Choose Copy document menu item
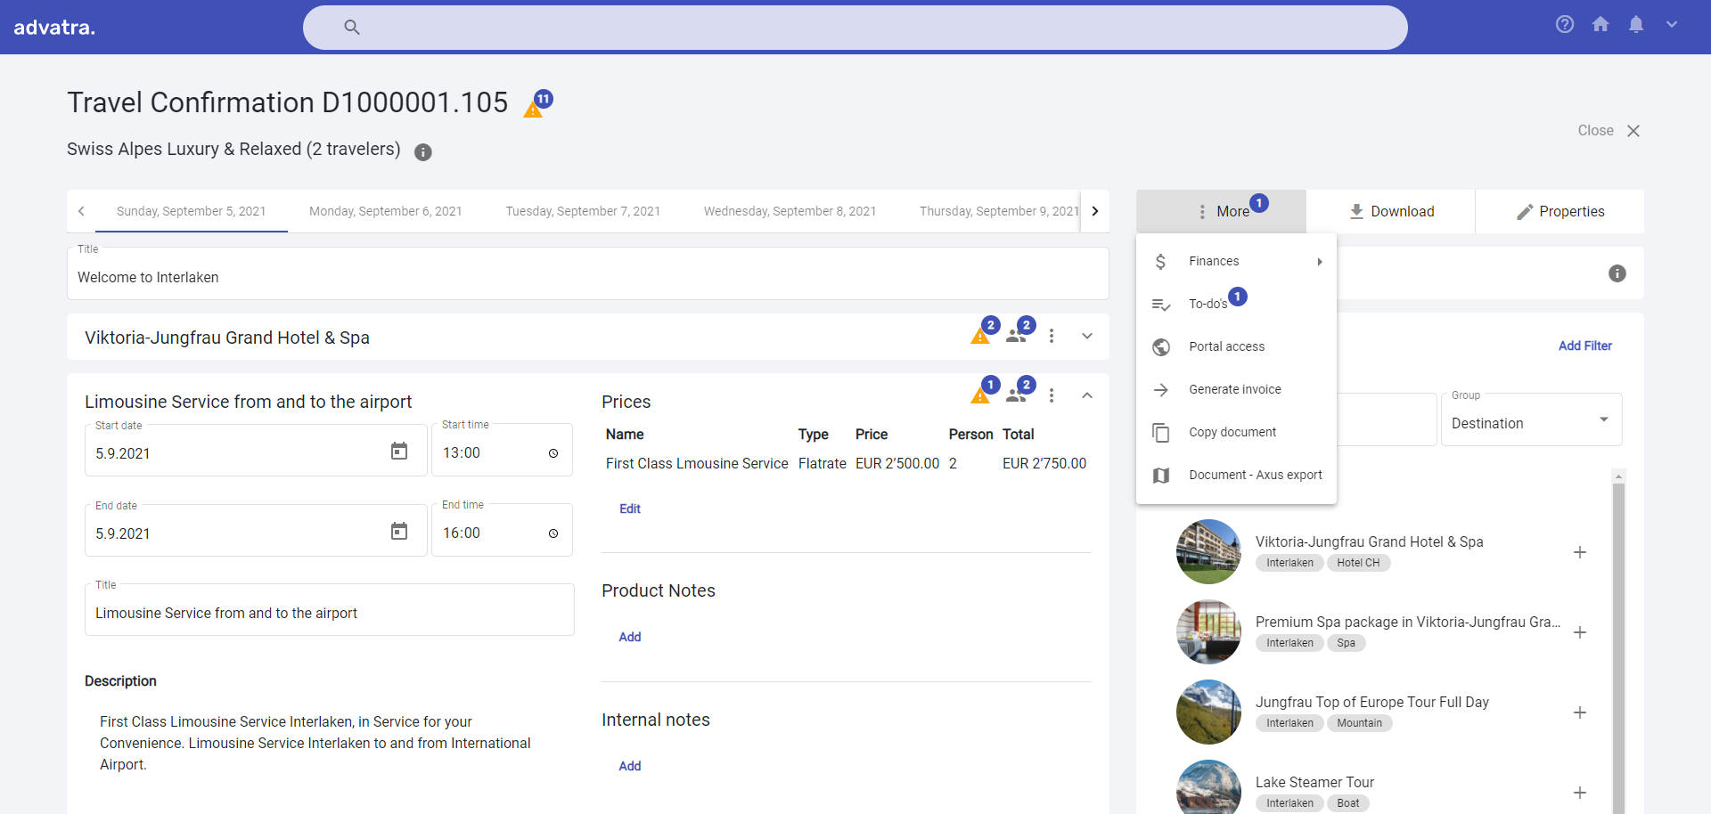1711x814 pixels. (1236, 432)
